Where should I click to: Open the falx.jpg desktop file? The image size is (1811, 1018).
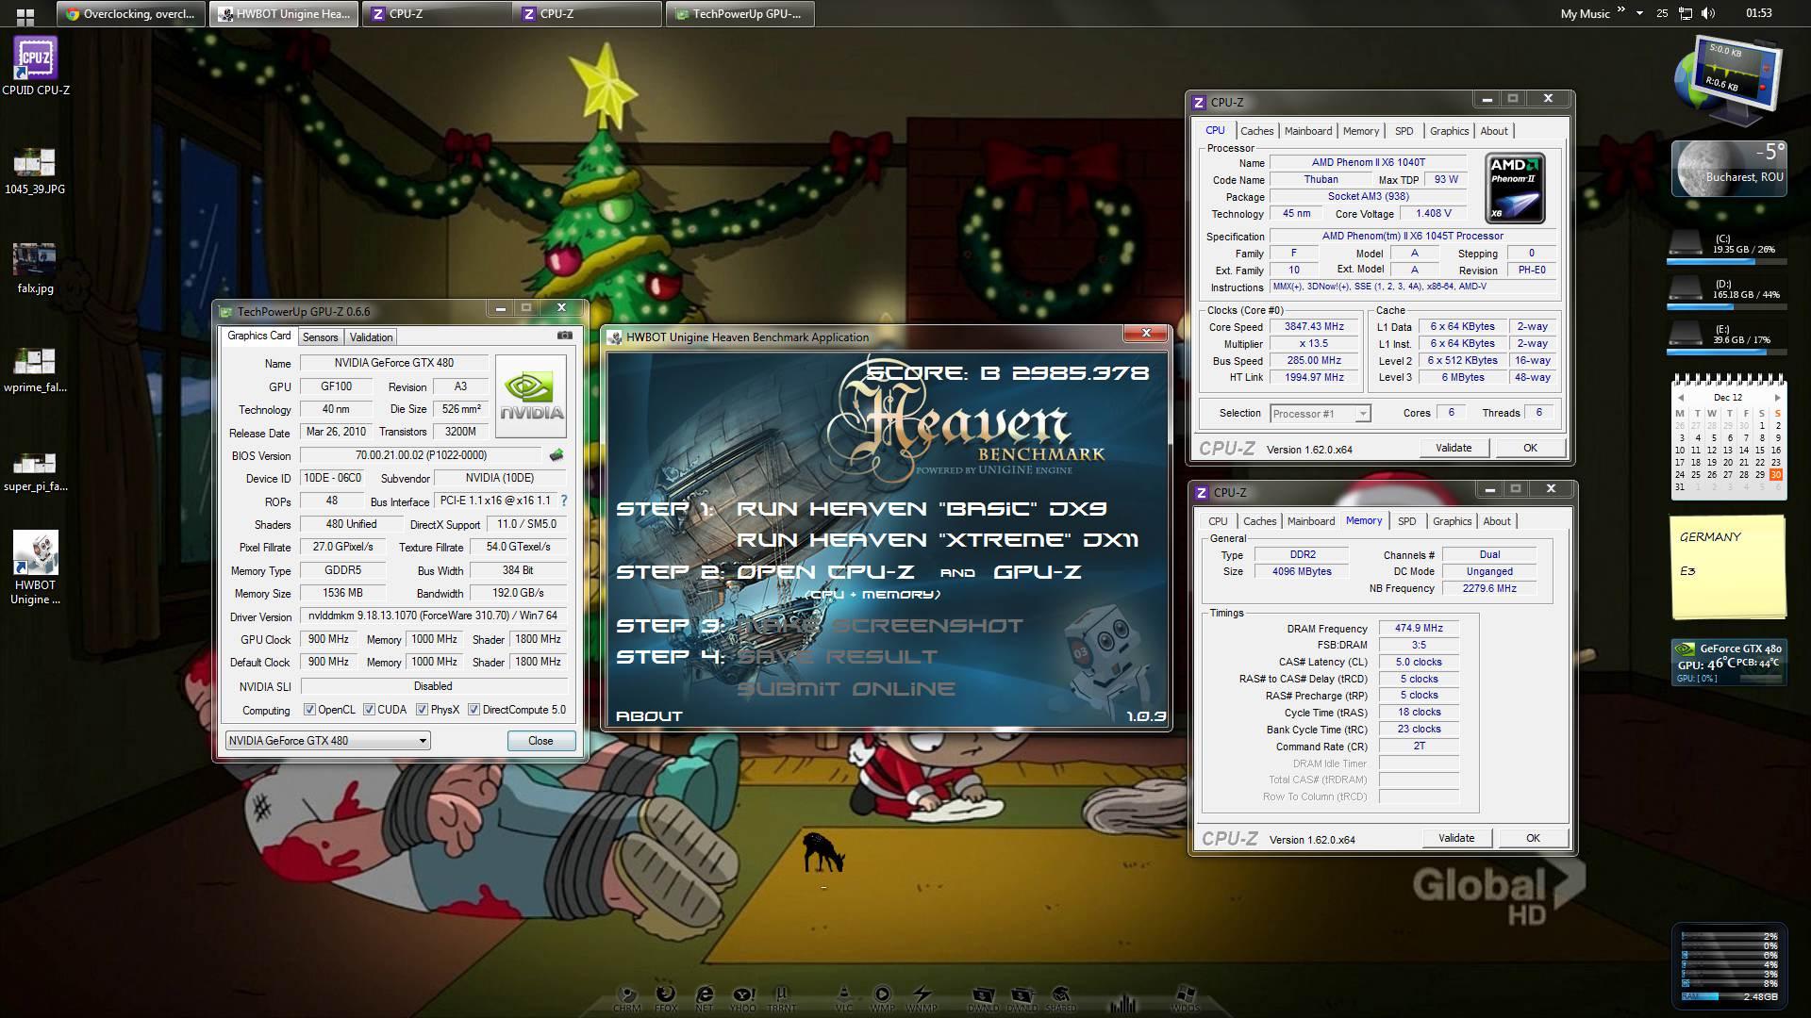tap(35, 270)
